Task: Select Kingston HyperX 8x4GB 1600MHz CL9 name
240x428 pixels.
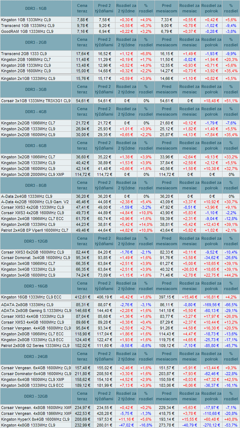Action: 35,419
